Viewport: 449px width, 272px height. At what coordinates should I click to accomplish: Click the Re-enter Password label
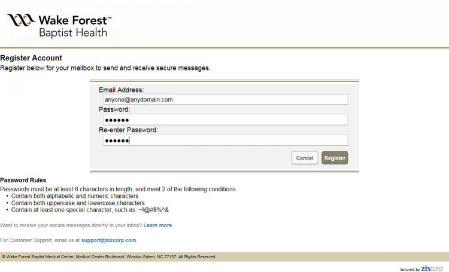coord(128,130)
